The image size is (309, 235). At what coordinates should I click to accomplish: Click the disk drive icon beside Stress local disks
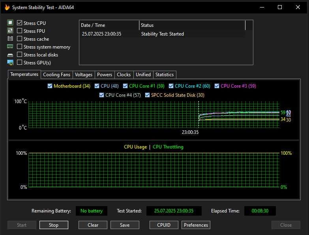click(10, 55)
